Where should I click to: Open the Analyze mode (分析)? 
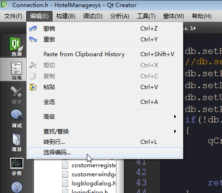(16, 167)
